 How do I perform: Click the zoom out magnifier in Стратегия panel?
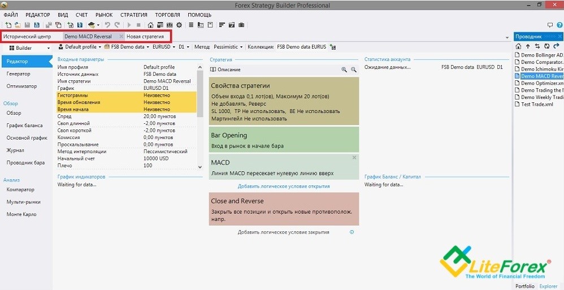tap(354, 70)
